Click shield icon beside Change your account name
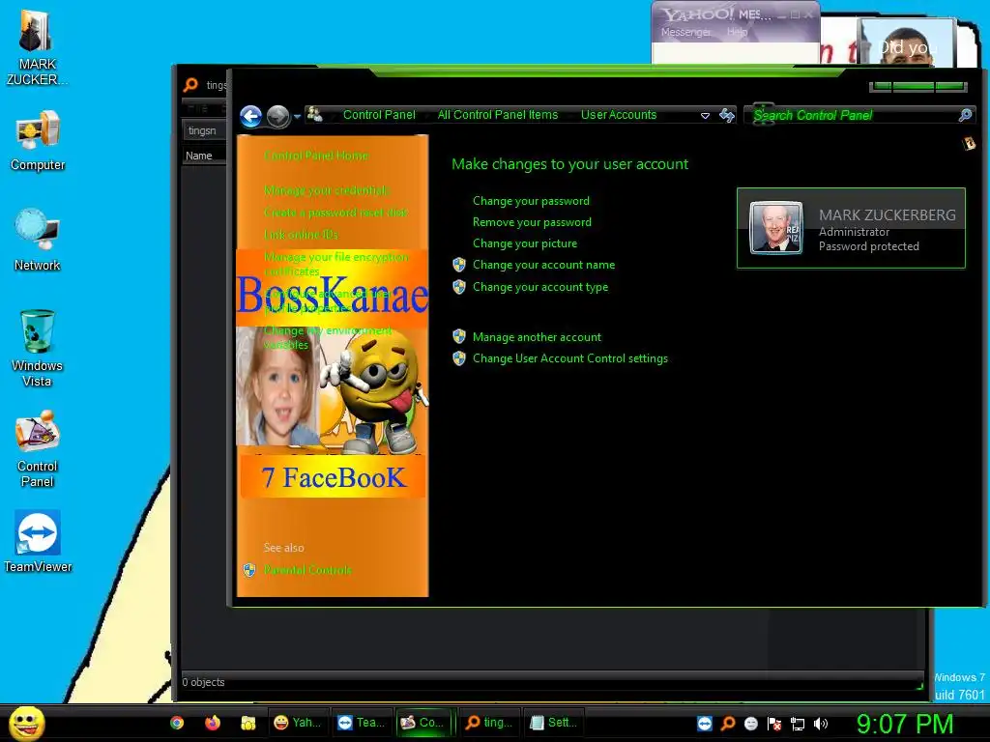 click(459, 265)
